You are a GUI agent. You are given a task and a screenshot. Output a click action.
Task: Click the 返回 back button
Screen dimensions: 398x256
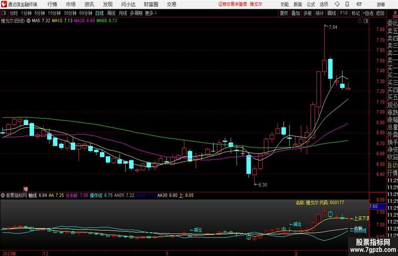point(380,13)
